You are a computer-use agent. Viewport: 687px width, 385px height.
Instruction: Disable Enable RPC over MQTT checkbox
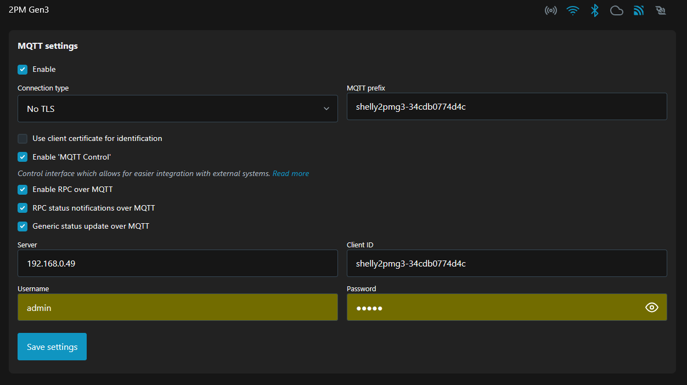[22, 189]
